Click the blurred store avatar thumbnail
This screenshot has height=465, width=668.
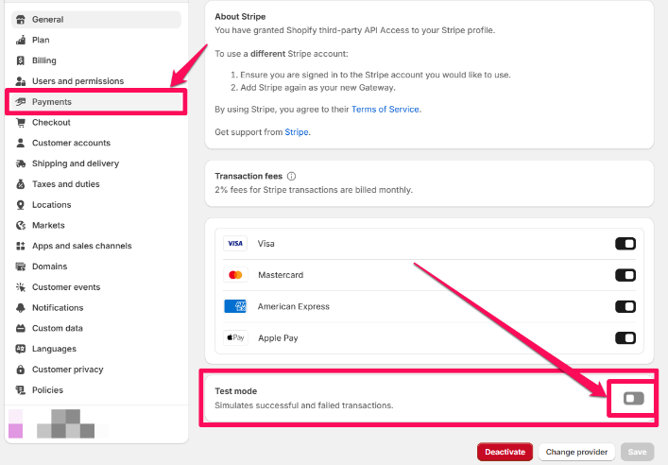pyautogui.click(x=16, y=423)
